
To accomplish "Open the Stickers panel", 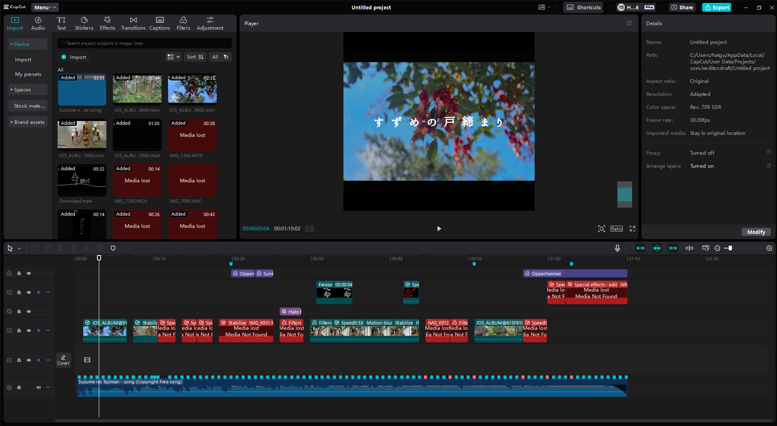I will click(x=84, y=24).
